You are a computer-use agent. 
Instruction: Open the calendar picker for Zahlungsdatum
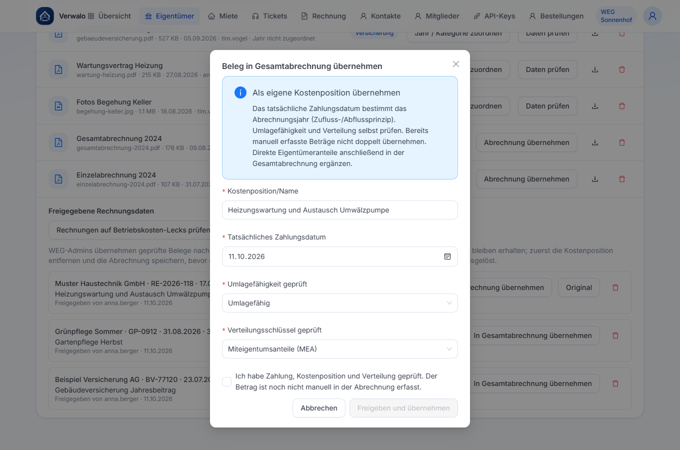(447, 256)
